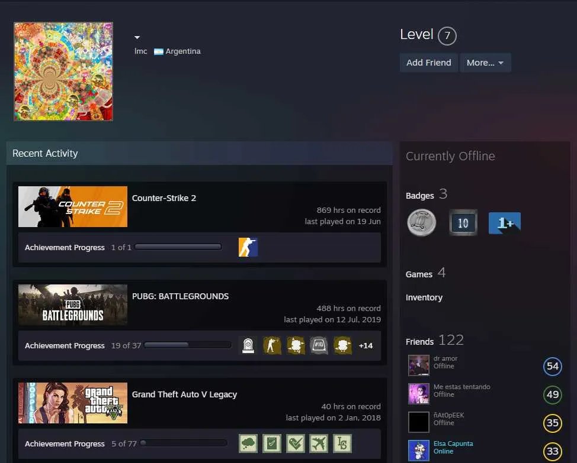Open dr amor's friend avatar
This screenshot has width=577, height=463.
419,365
